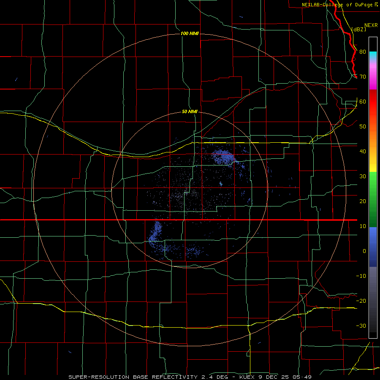Click the 50 value on the dBZ scale
This screenshot has width=380, height=380.
tap(363, 127)
